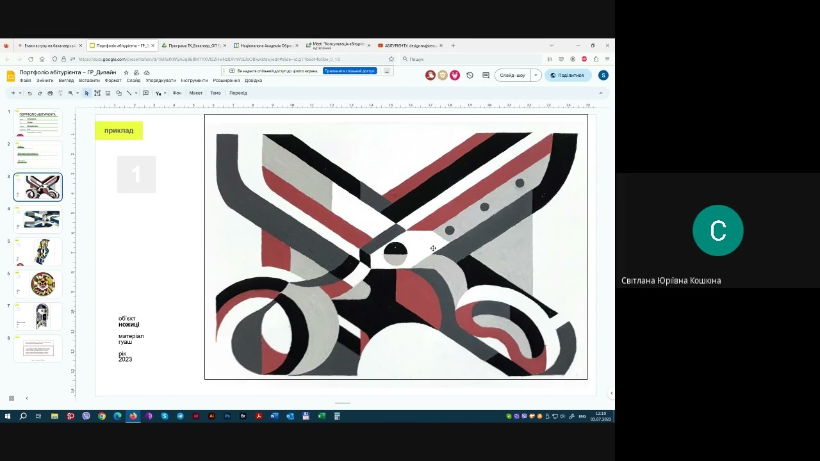Click the Фон background button
This screenshot has width=820, height=461.
(177, 93)
